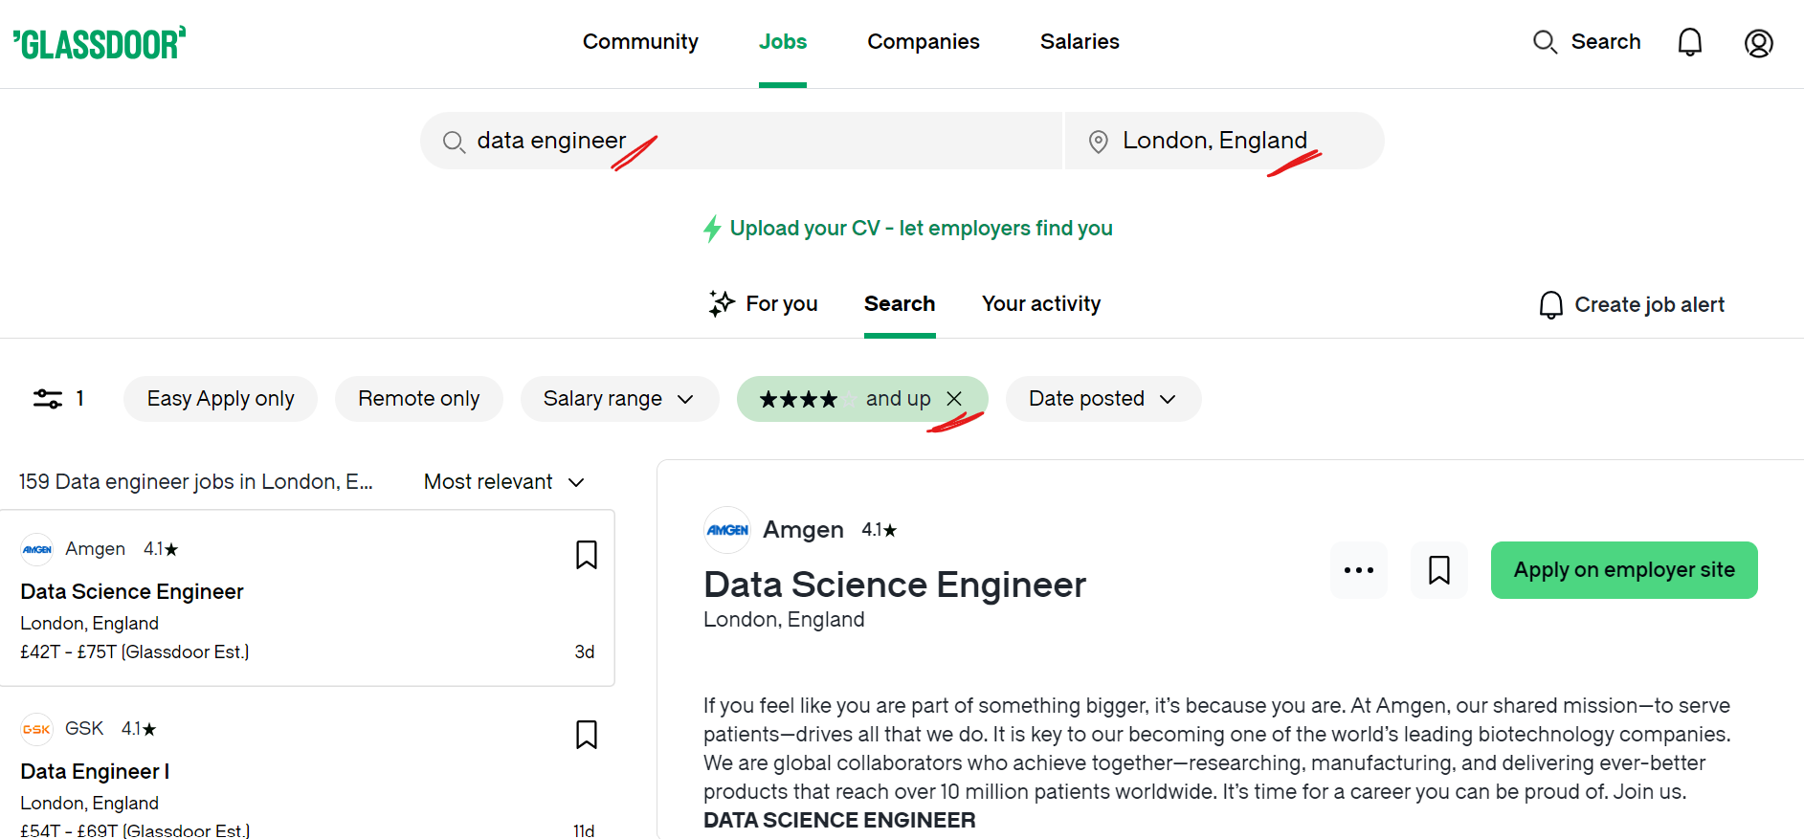The height and width of the screenshot is (839, 1804).
Task: Open the Companies navigation item
Action: click(924, 42)
